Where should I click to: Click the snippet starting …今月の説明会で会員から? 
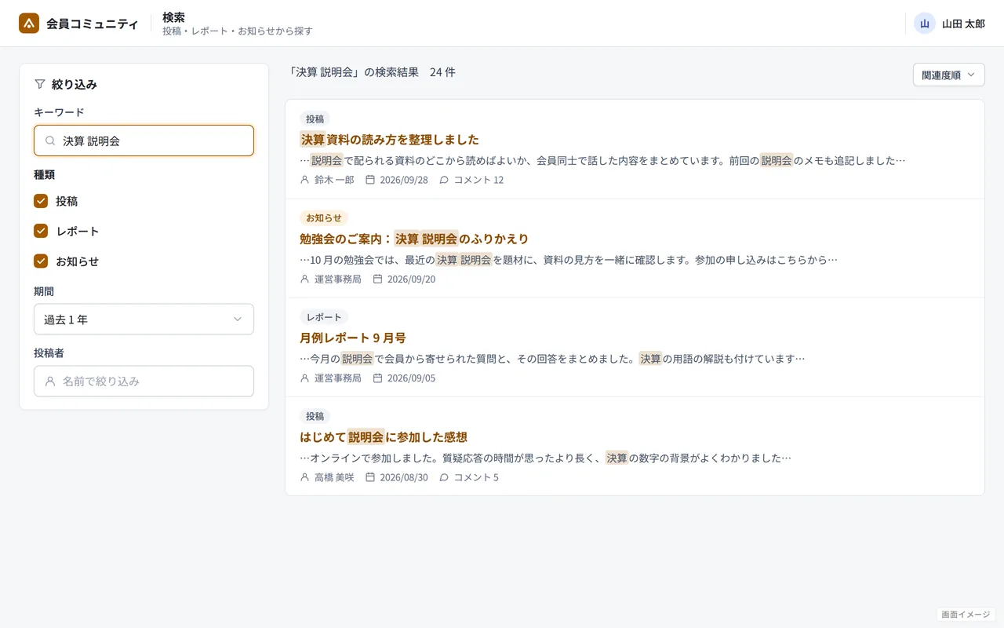[x=552, y=359]
